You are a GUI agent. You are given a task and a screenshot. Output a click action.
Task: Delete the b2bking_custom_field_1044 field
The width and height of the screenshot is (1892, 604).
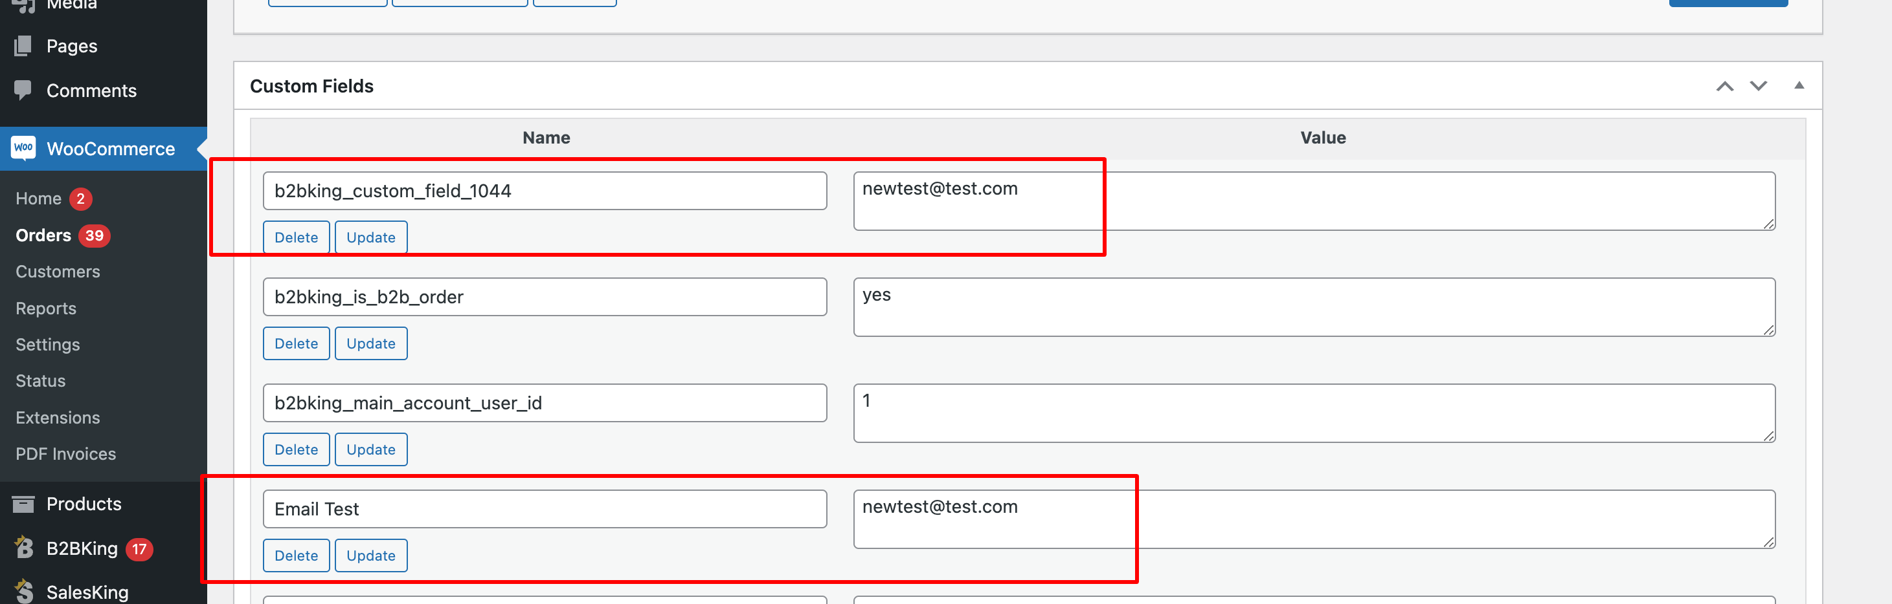click(x=296, y=237)
